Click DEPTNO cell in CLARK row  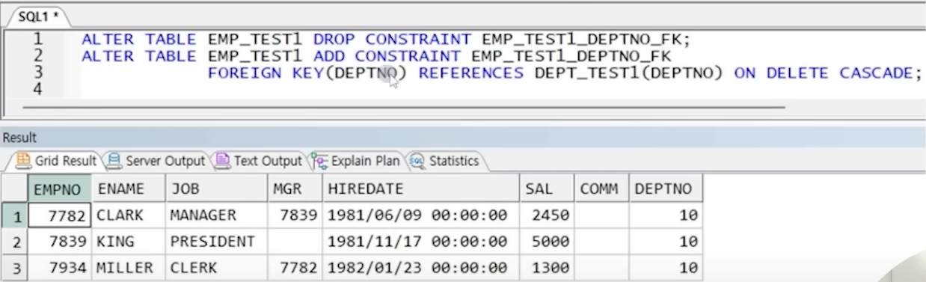[666, 216]
